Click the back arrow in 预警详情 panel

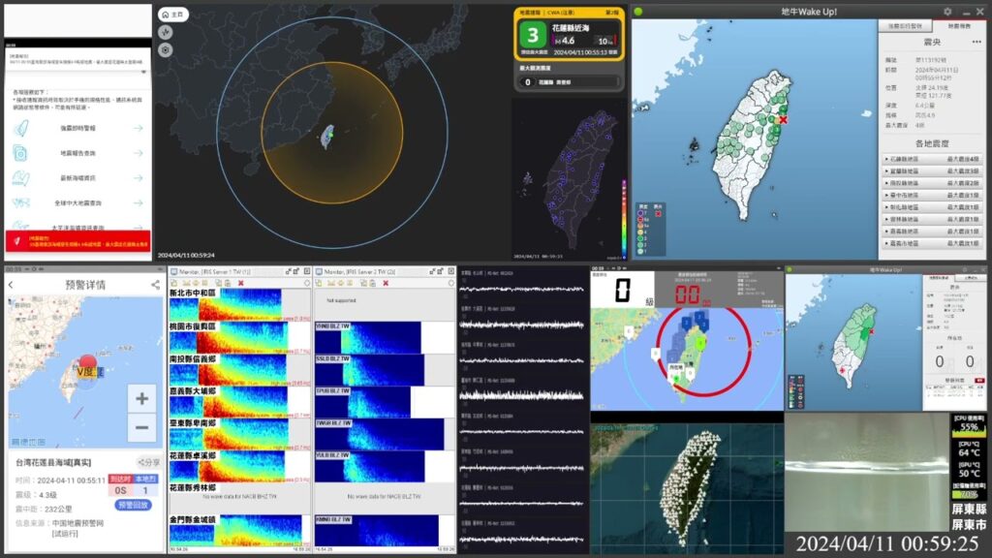coord(11,285)
